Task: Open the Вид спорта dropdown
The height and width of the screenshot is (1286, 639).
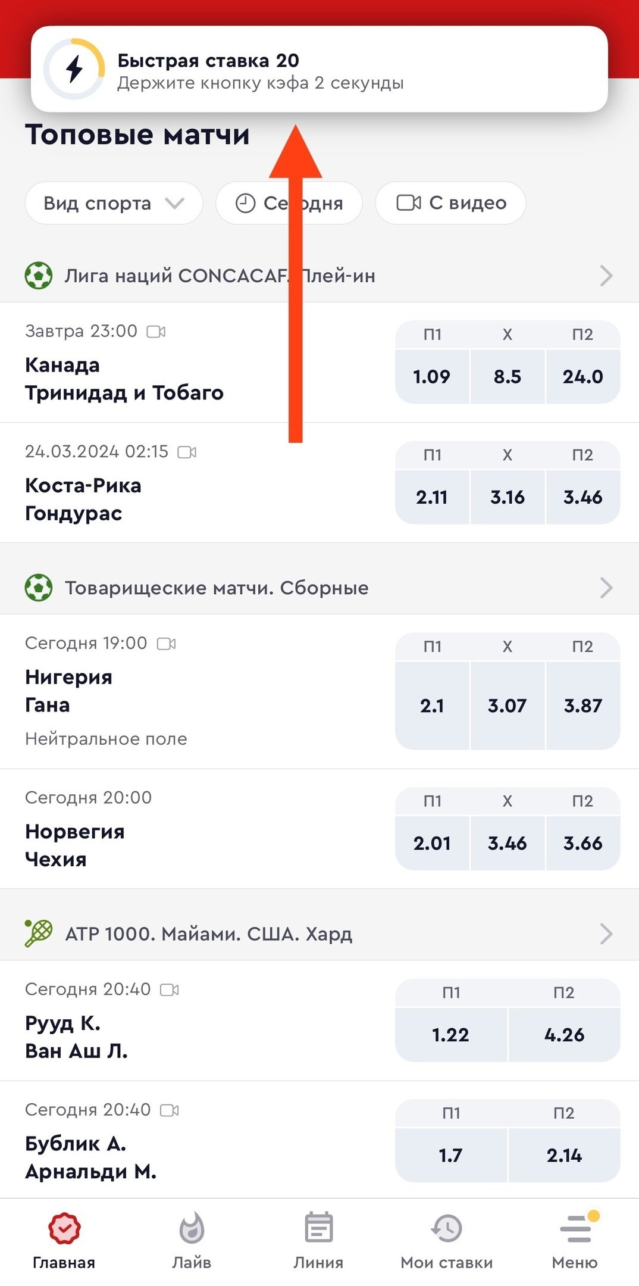Action: pos(114,203)
